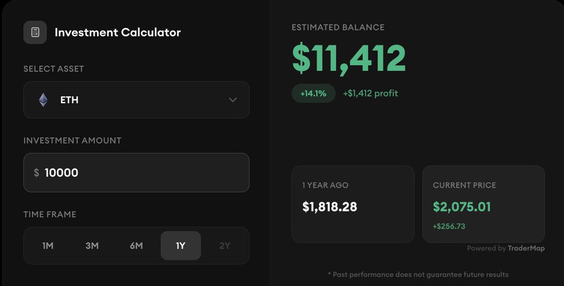The width and height of the screenshot is (564, 286).
Task: Click the $11,412 estimated balance figure
Action: (349, 59)
